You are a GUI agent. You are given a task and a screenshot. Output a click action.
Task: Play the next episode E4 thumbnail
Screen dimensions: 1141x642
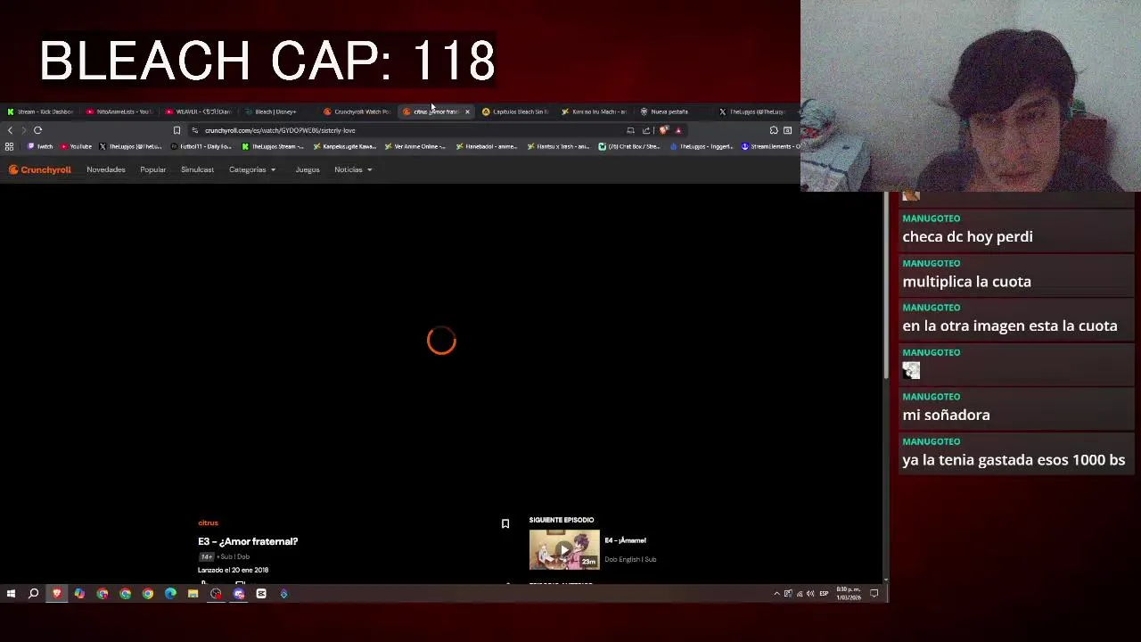coord(564,550)
